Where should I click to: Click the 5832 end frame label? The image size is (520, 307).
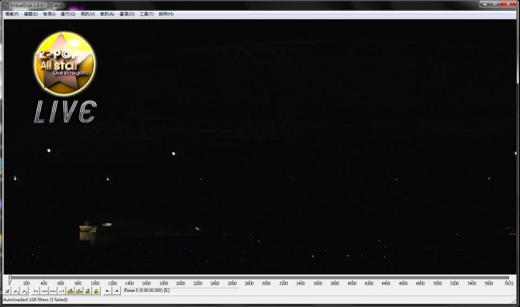509,284
